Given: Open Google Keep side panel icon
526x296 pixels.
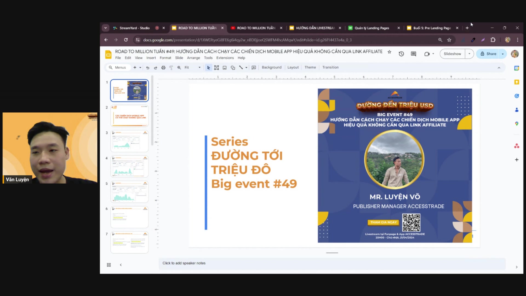Looking at the screenshot, I should tap(517, 82).
